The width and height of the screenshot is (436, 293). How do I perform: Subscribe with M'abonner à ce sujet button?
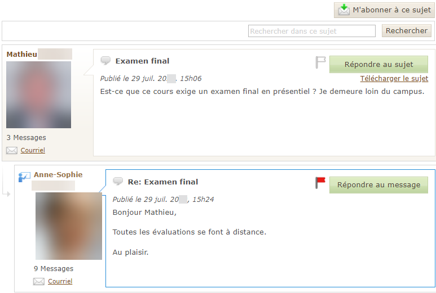click(384, 10)
